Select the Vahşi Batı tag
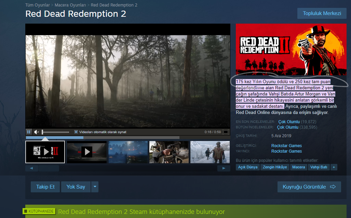 pos(319,167)
